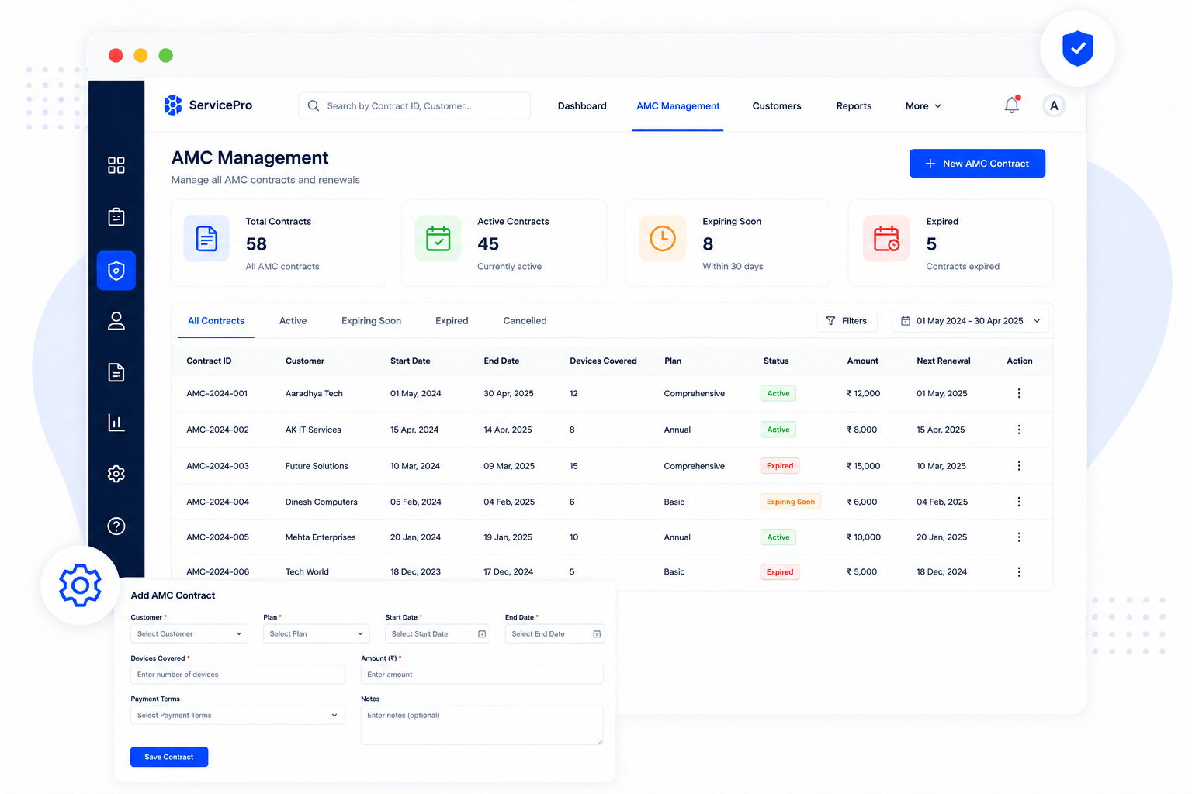Image resolution: width=1192 pixels, height=794 pixels.
Task: Click the amount ₹ 15,000
Action: tap(863, 466)
